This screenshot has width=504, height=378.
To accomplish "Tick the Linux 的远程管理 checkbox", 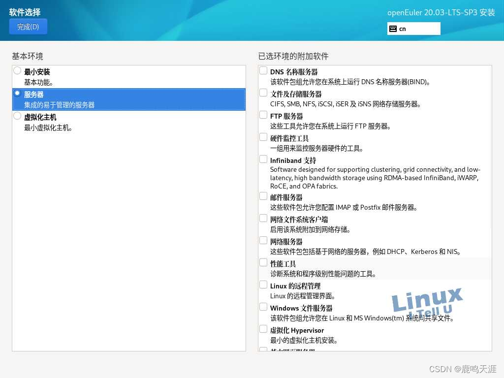I will point(263,285).
